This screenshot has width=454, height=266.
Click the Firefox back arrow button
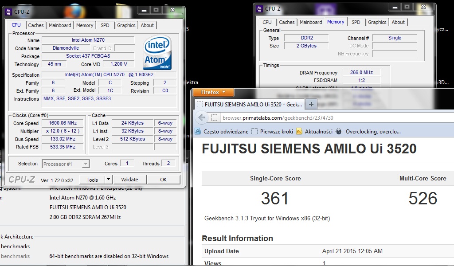[x=202, y=117]
